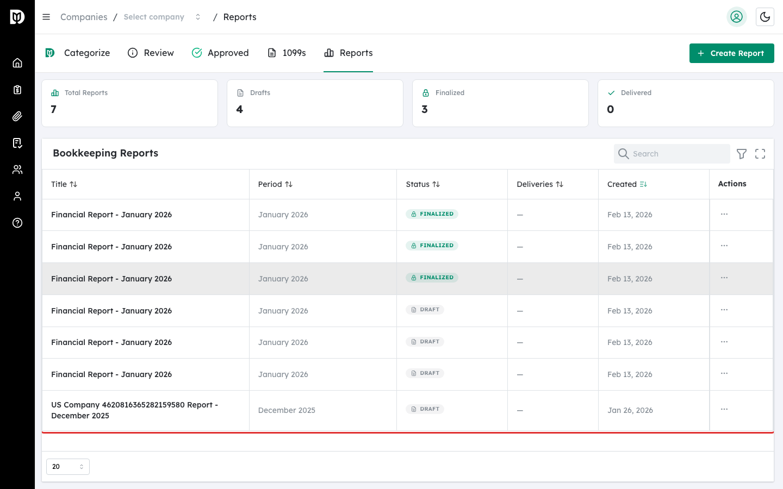This screenshot has width=783, height=489.
Task: Expand the table to fullscreen view
Action: 760,154
